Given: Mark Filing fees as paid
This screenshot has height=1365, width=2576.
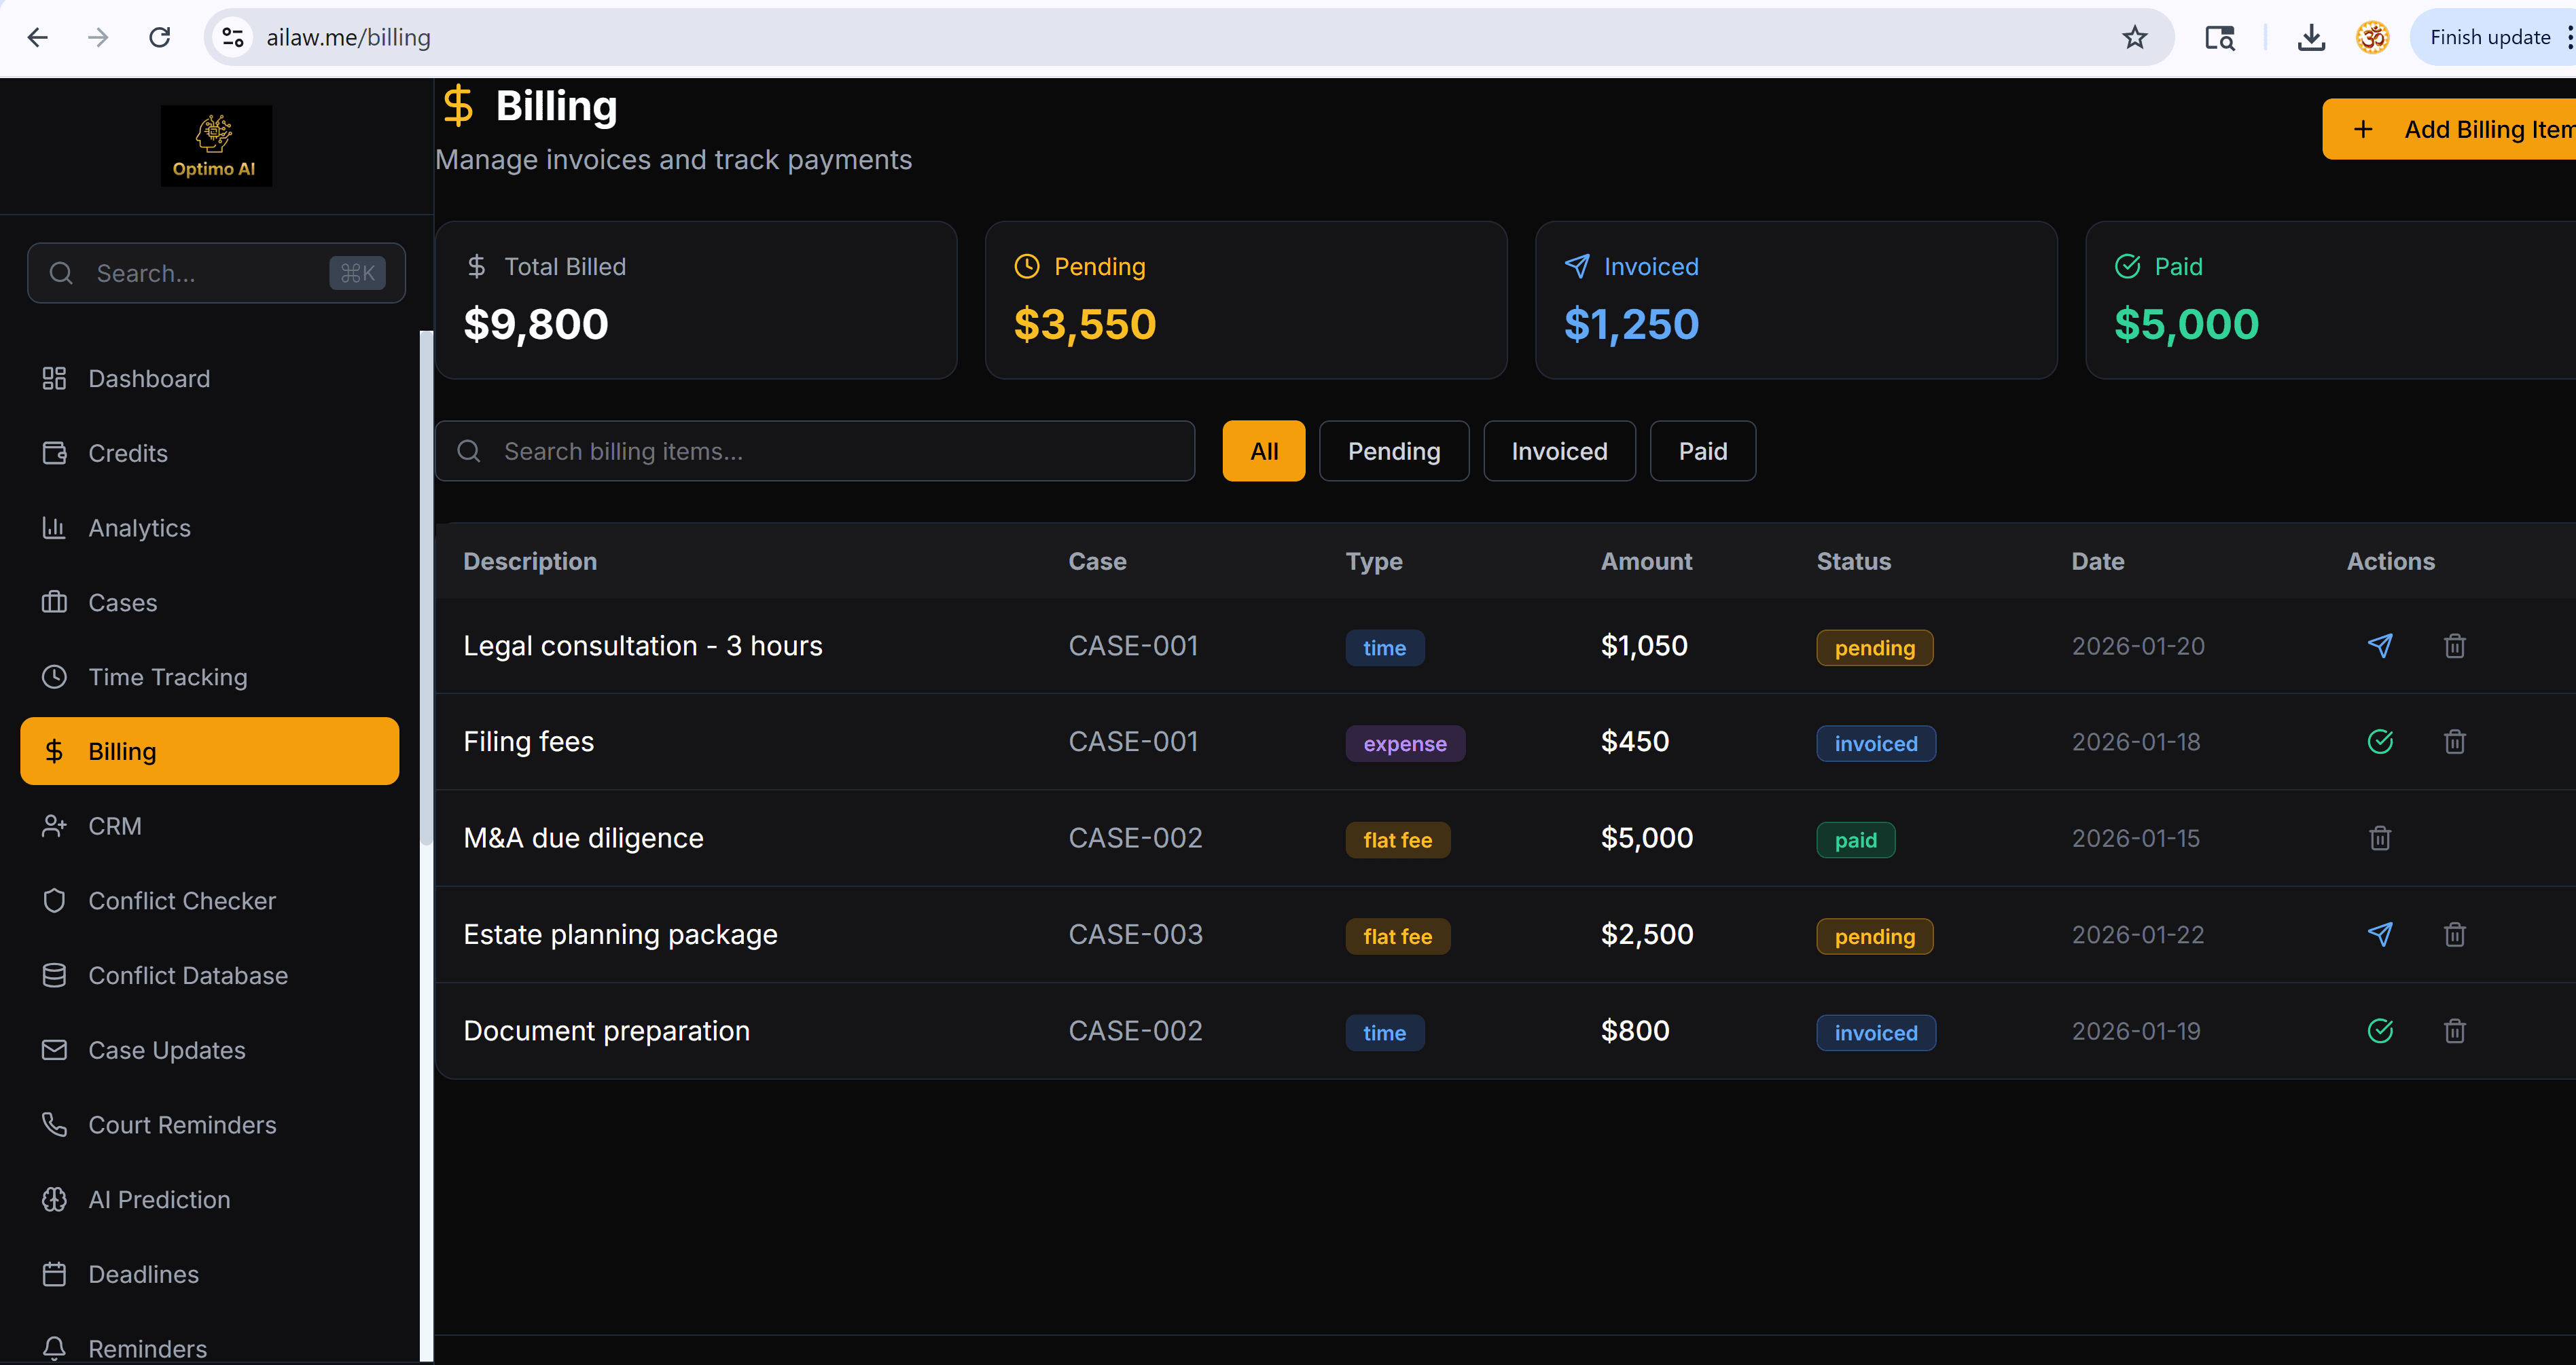Looking at the screenshot, I should coord(2380,742).
